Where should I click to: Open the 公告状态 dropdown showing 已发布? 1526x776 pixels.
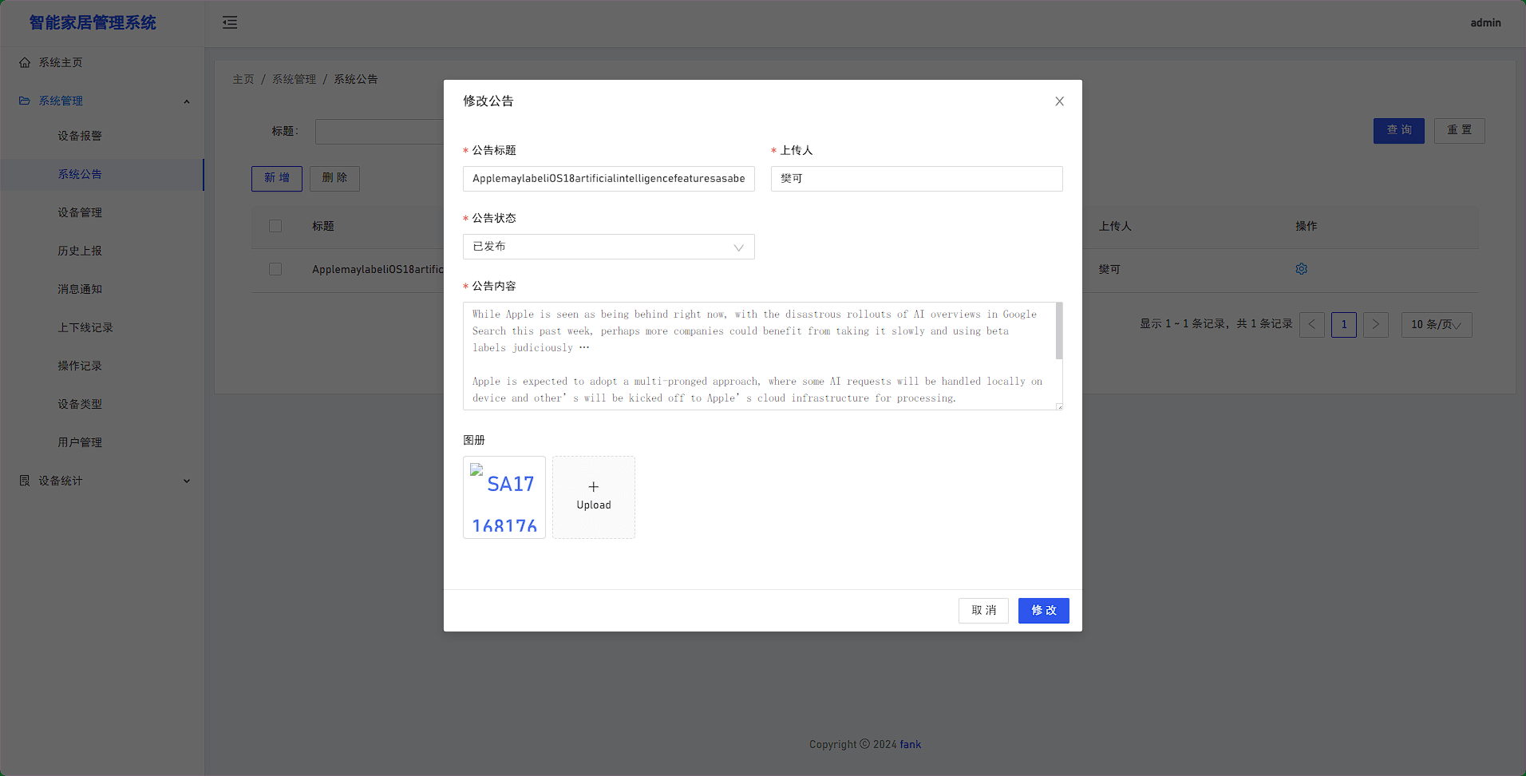click(608, 247)
